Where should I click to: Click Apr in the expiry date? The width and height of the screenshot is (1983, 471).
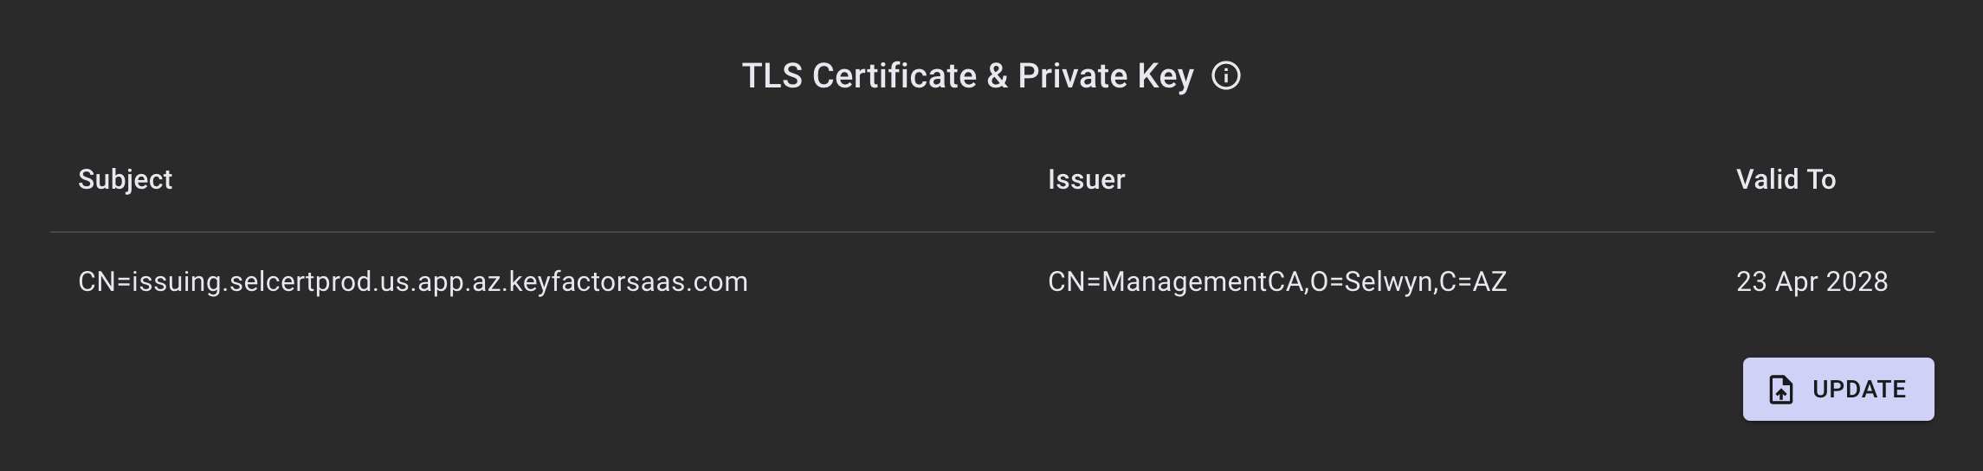pyautogui.click(x=1797, y=281)
